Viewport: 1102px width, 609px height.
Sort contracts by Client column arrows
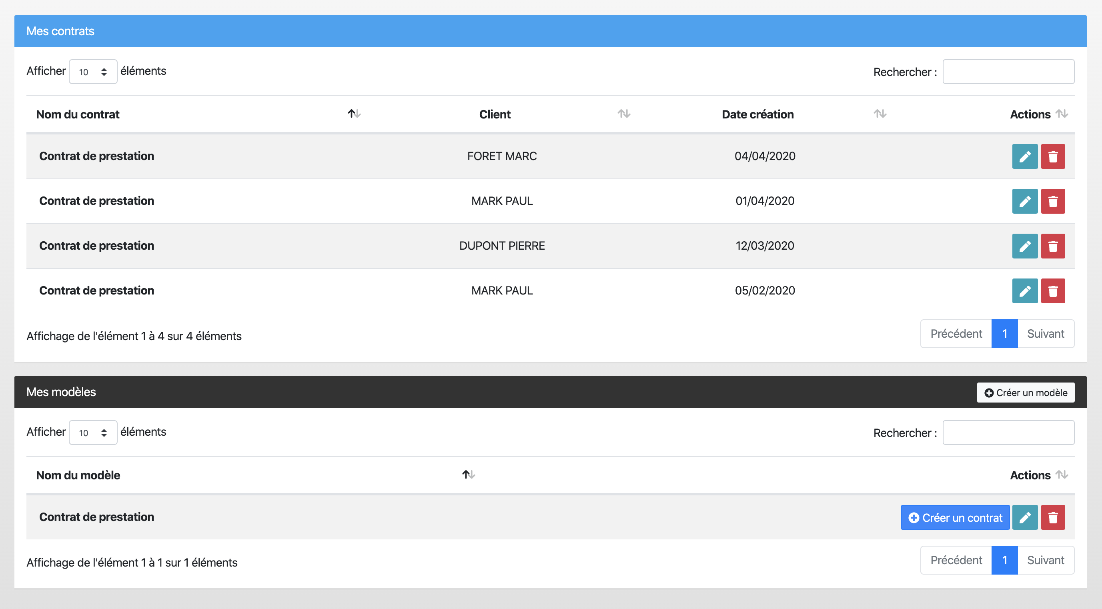tap(624, 114)
